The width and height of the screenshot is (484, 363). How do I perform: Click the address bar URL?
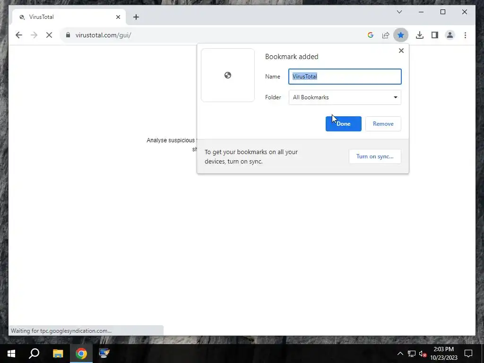(x=103, y=35)
